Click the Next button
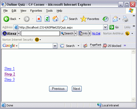 (x=77, y=89)
